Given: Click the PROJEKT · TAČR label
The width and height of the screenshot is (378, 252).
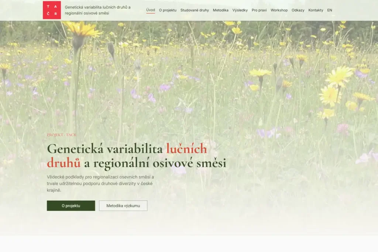Looking at the screenshot, I should 62,135.
